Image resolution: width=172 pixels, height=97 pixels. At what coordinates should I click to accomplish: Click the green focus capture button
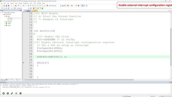point(16,93)
